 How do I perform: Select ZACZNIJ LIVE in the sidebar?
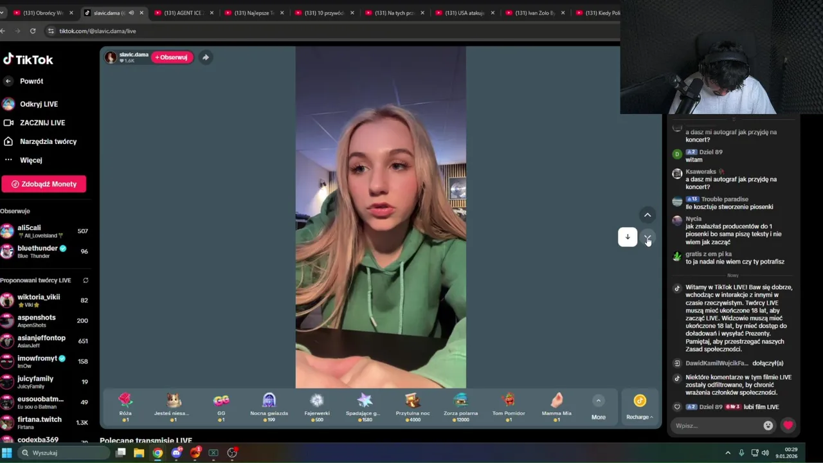(33, 123)
